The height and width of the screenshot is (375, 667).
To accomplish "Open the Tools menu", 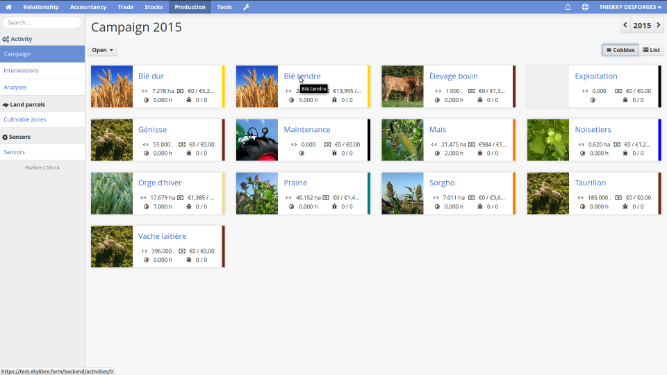I will coord(224,7).
